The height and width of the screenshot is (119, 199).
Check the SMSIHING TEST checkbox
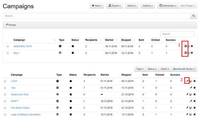(8, 46)
